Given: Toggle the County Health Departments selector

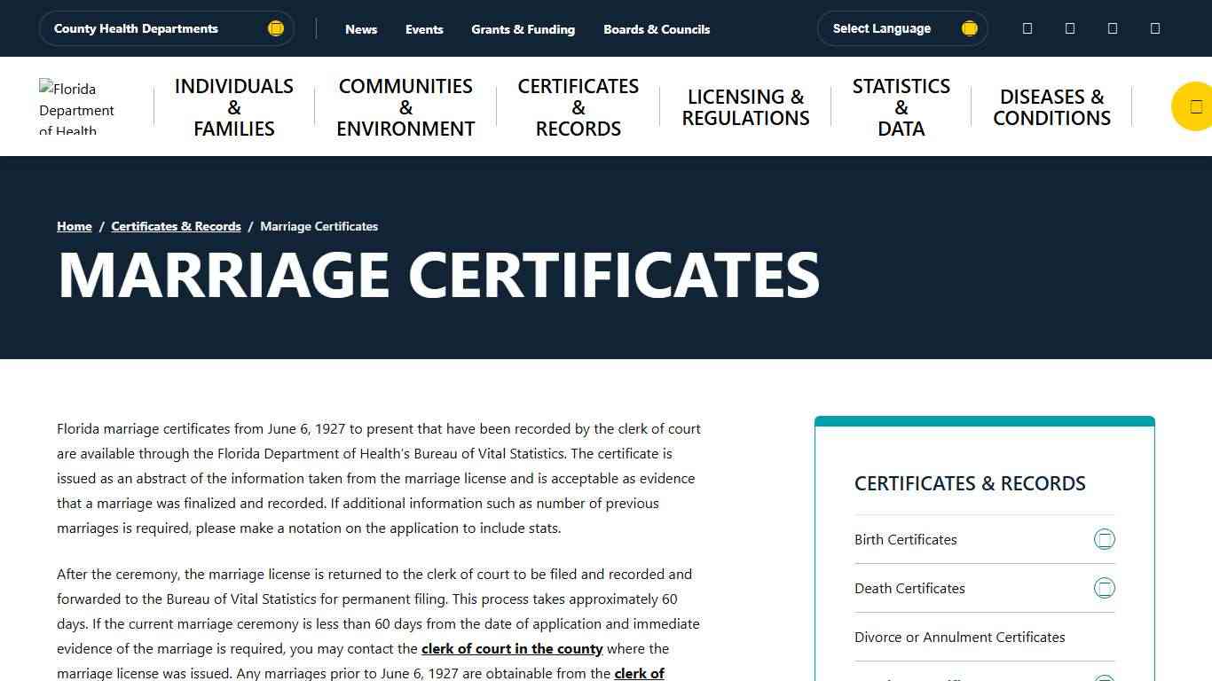Looking at the screenshot, I should point(276,27).
